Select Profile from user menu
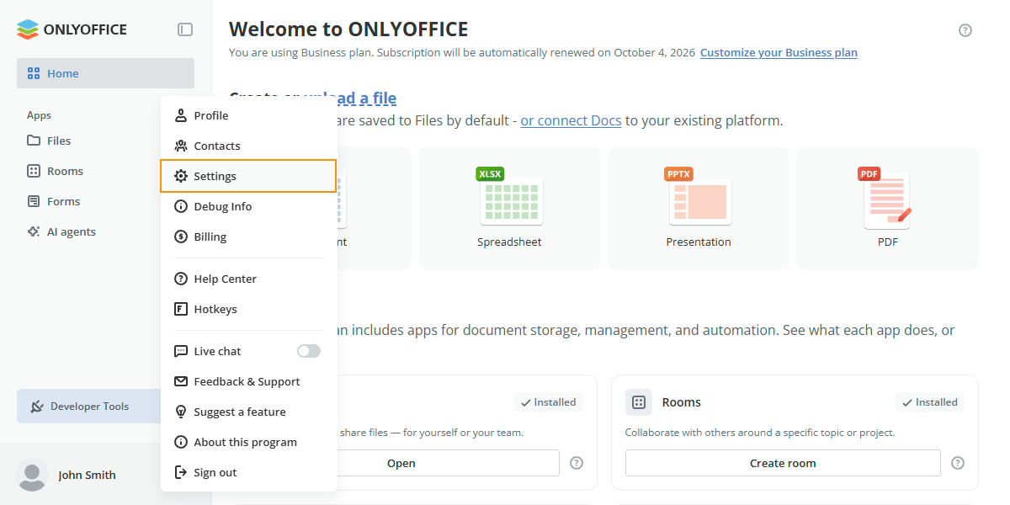 [x=248, y=115]
